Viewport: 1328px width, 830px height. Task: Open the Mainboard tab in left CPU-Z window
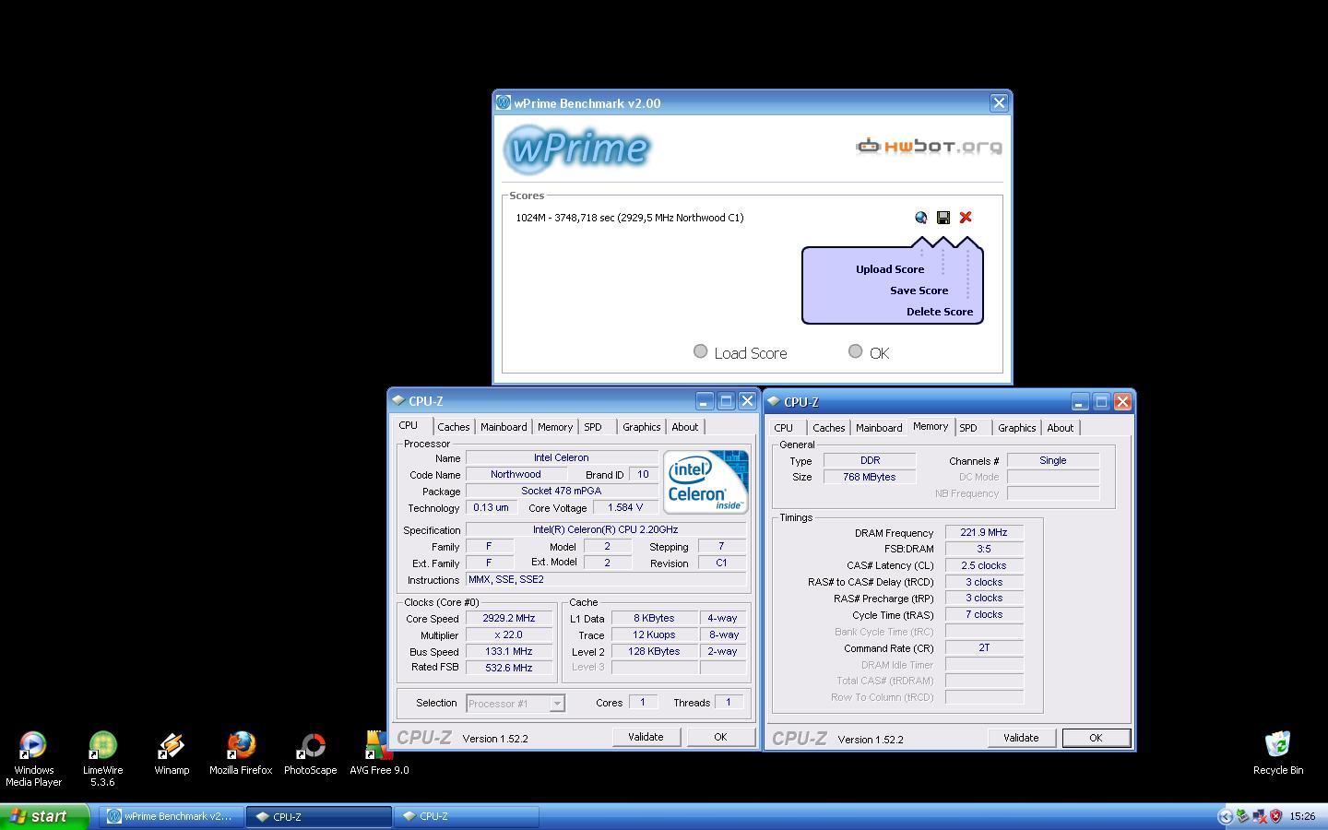tap(504, 427)
